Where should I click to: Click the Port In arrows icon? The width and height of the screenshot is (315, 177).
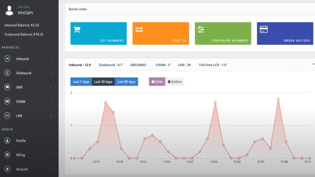click(139, 29)
